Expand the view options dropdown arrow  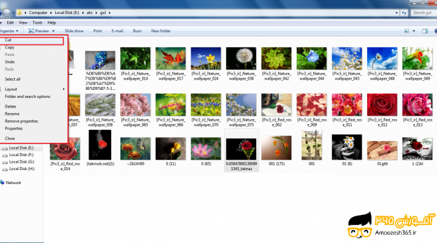pyautogui.click(x=414, y=31)
